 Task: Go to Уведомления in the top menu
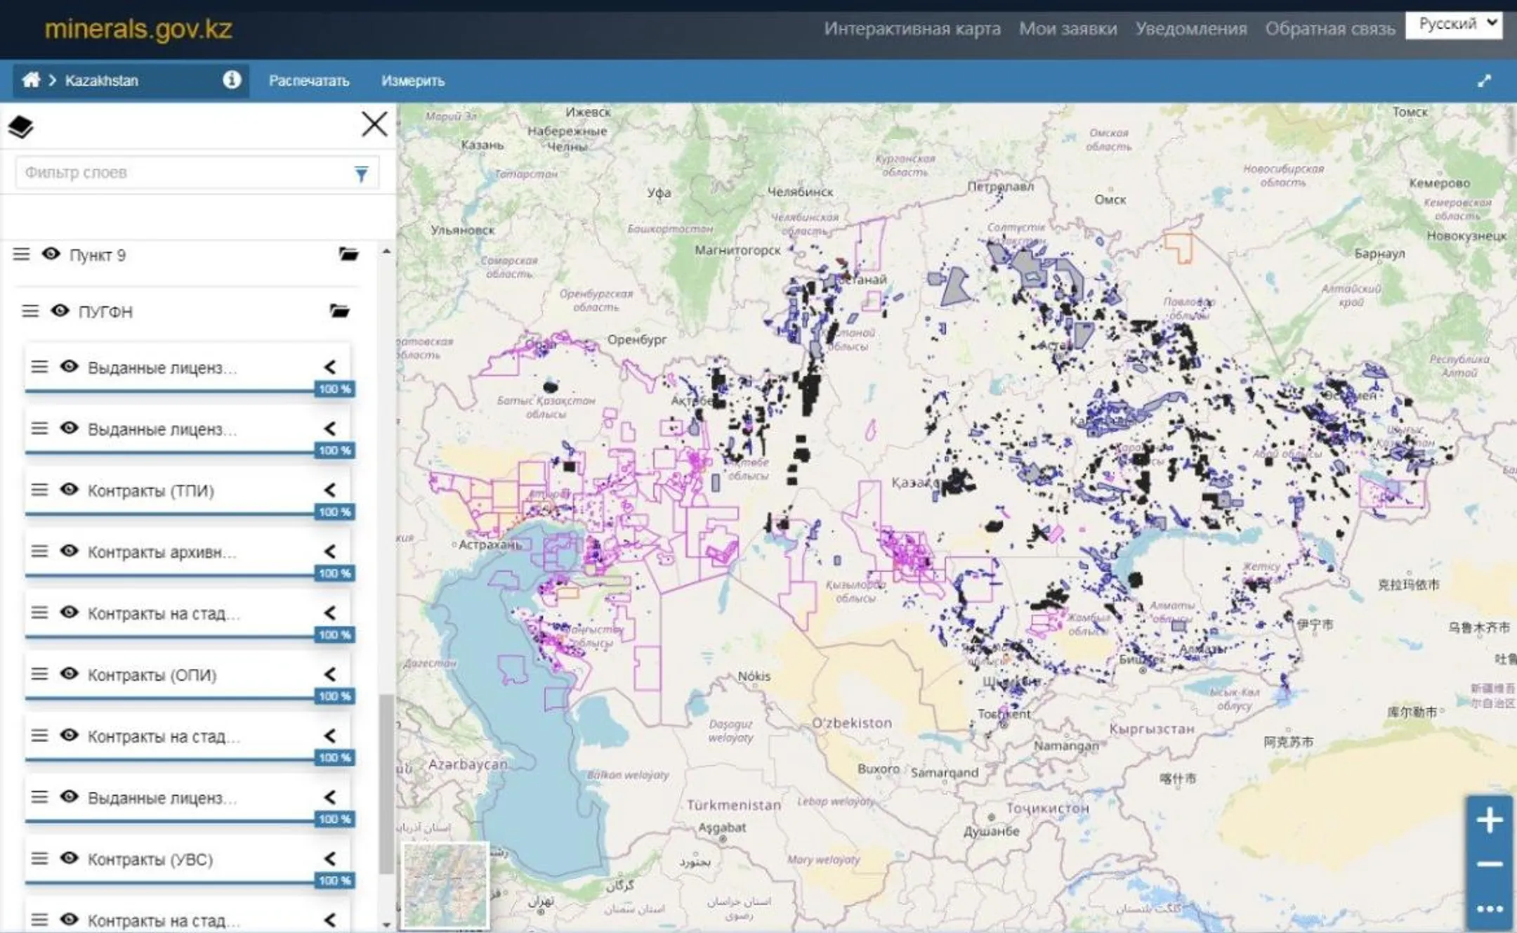[x=1190, y=29]
